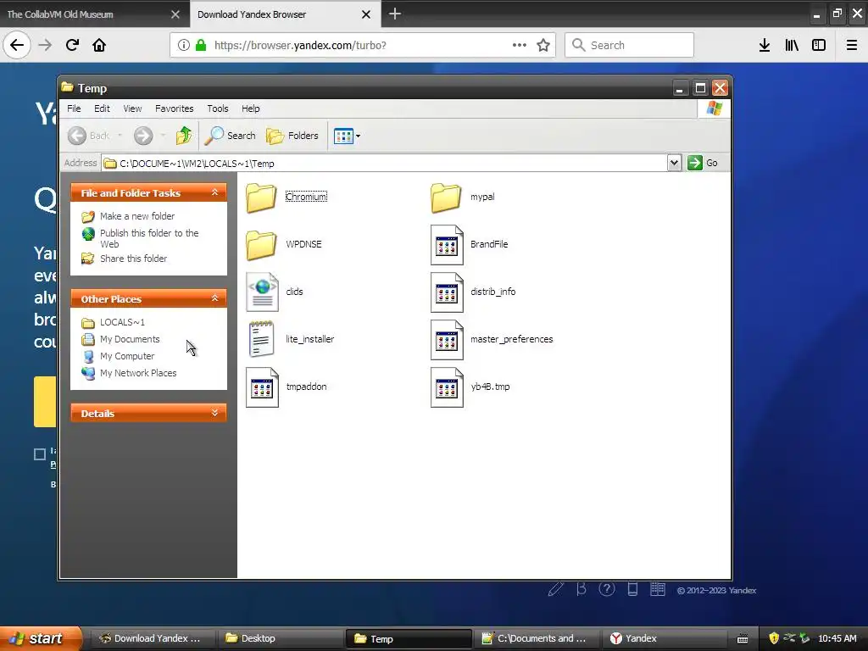Open the Help menu

[250, 108]
